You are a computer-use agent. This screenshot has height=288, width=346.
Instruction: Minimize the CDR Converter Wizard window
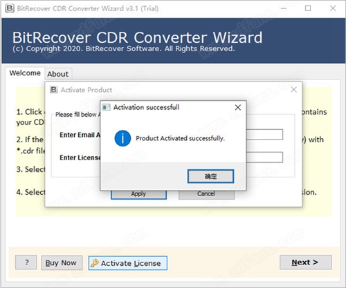click(x=284, y=8)
